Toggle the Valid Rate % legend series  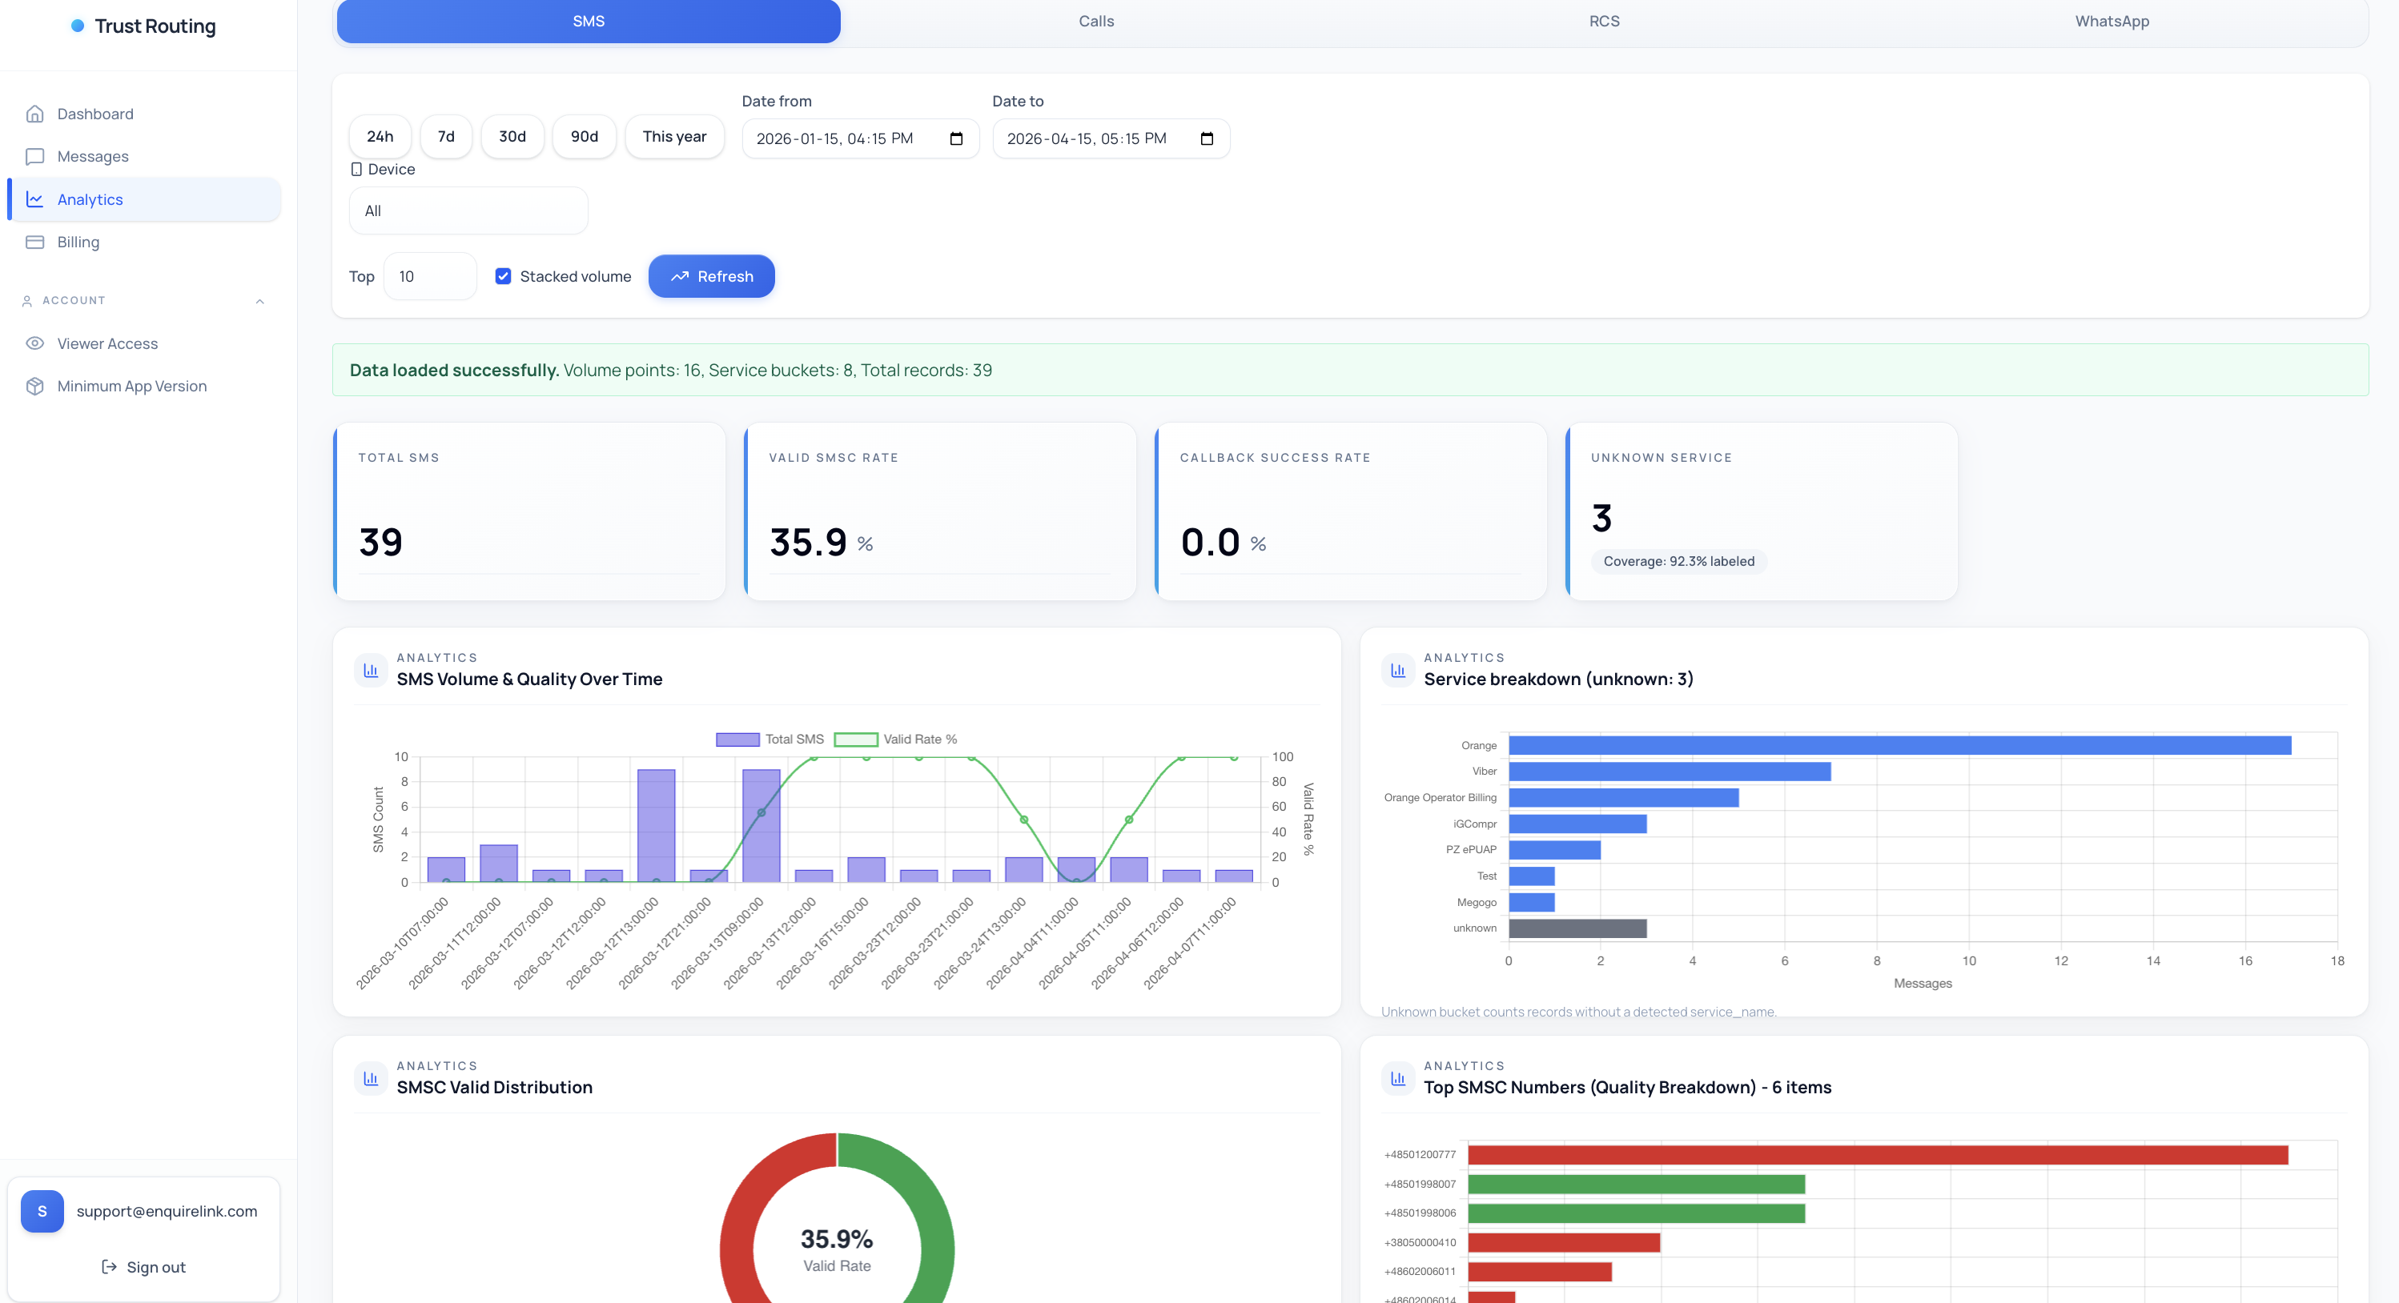click(x=895, y=739)
